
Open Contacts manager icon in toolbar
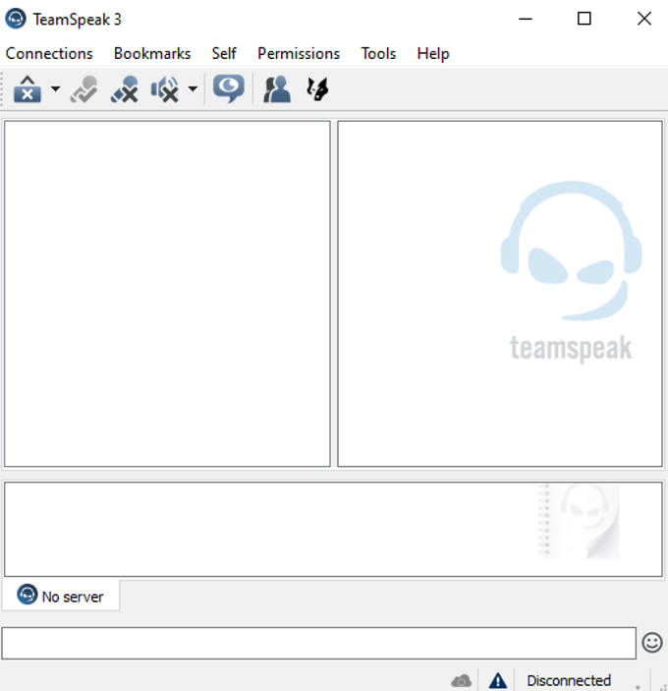pos(277,90)
